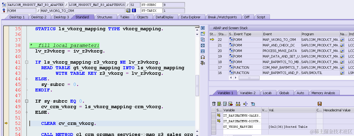Viewport: 354px width, 136px height.
Task: Delete variables with the trash can icon
Action: [214, 104]
